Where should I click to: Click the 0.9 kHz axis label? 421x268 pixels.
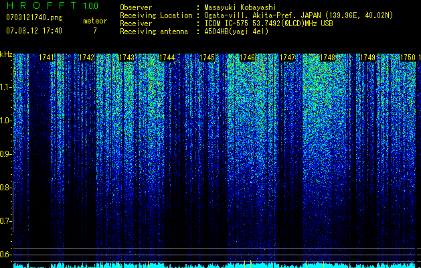(5, 154)
